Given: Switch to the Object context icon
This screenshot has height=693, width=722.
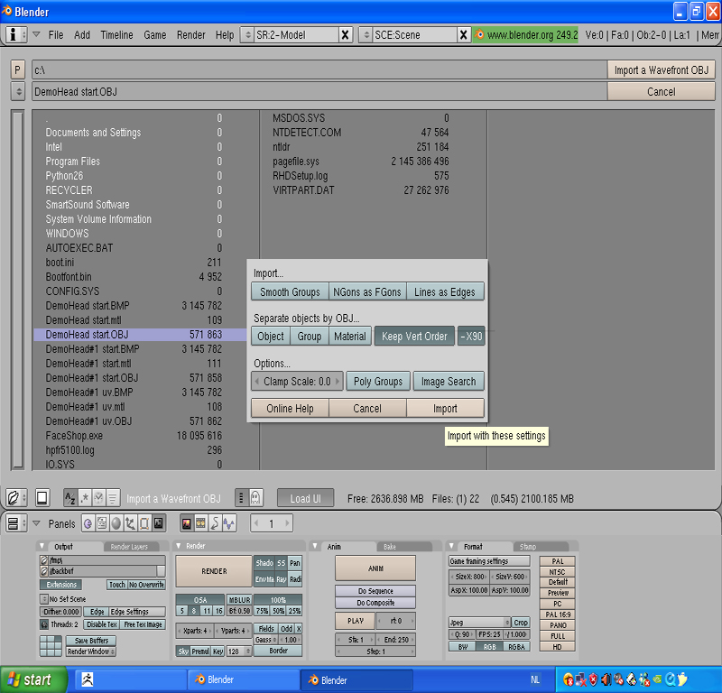Looking at the screenshot, I should 130,523.
